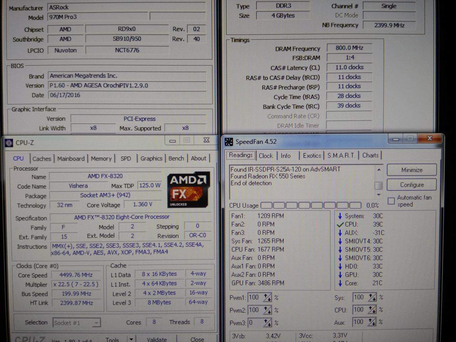Click the Minimize button in SpeedFan panel

pos(412,170)
